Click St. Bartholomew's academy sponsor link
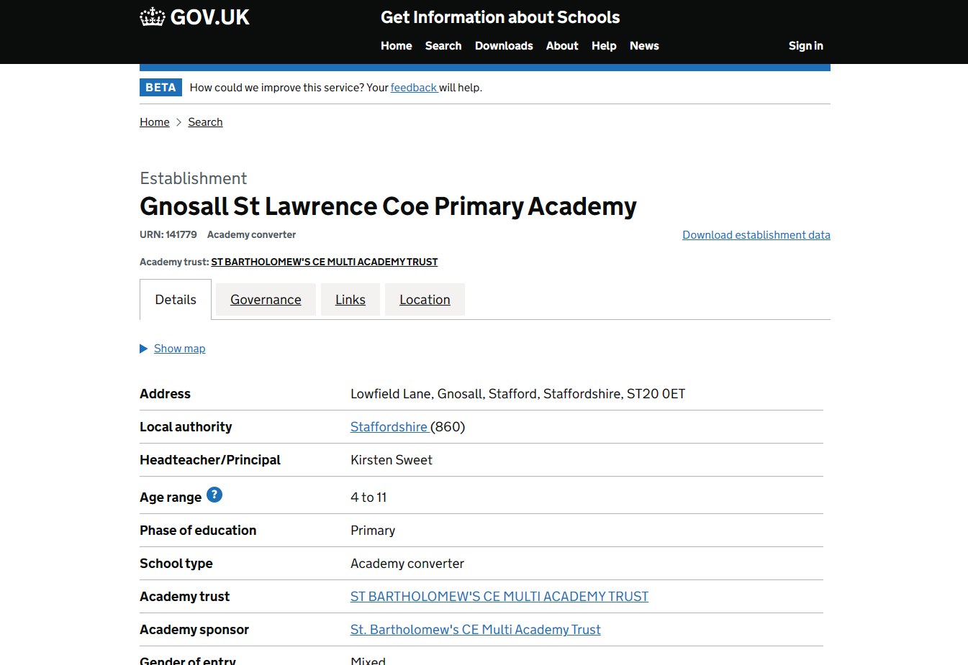Image resolution: width=968 pixels, height=665 pixels. coord(475,629)
